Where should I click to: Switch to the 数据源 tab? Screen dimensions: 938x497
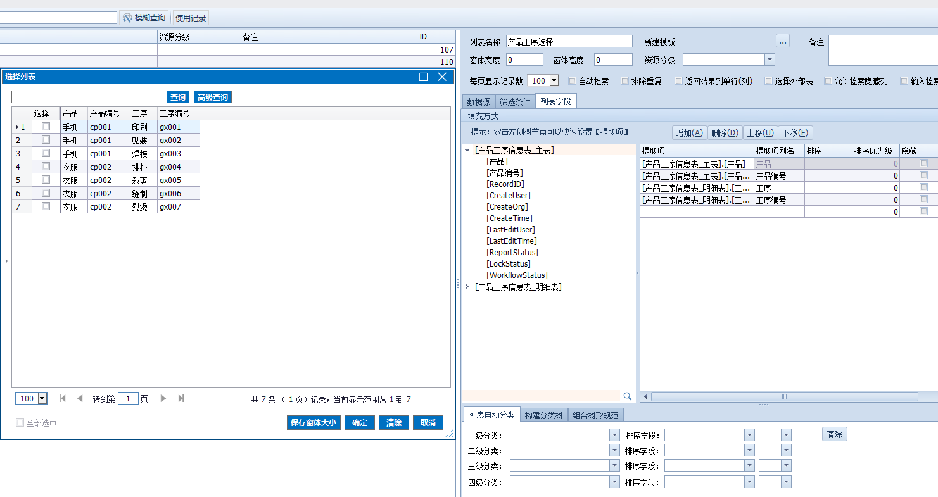[x=478, y=101]
